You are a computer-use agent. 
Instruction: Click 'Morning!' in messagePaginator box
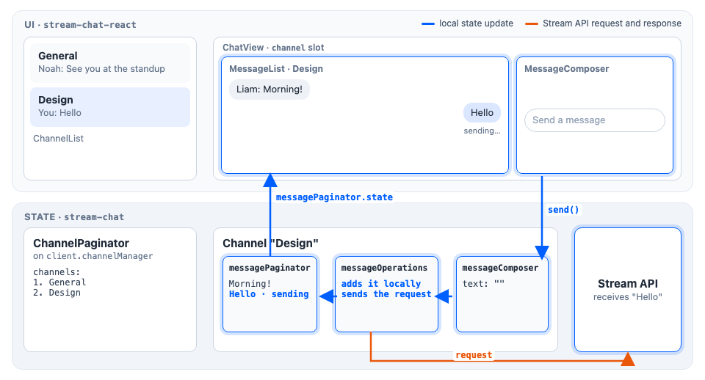click(250, 283)
